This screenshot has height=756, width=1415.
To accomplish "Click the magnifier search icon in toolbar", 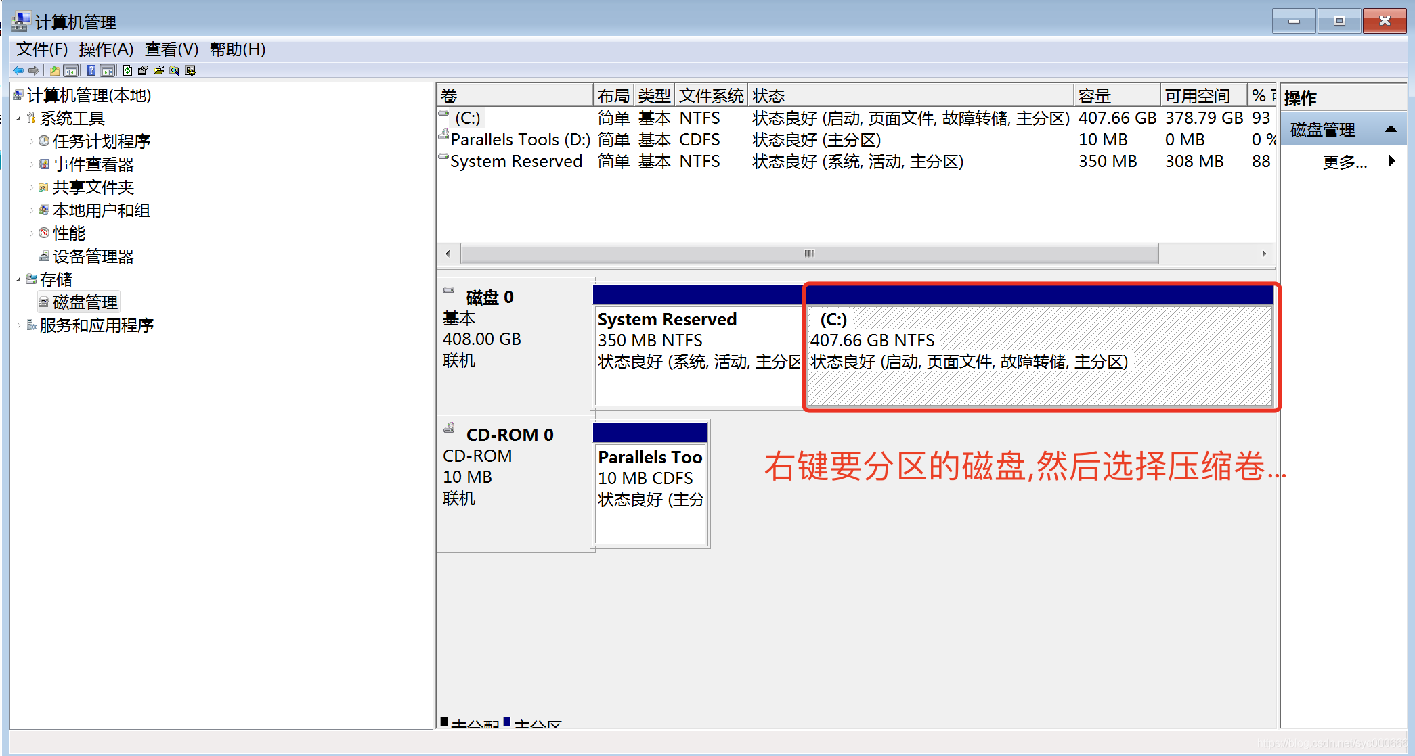I will [175, 70].
